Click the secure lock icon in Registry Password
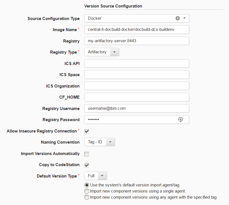Screen dimensions: 229x205 point(181,119)
